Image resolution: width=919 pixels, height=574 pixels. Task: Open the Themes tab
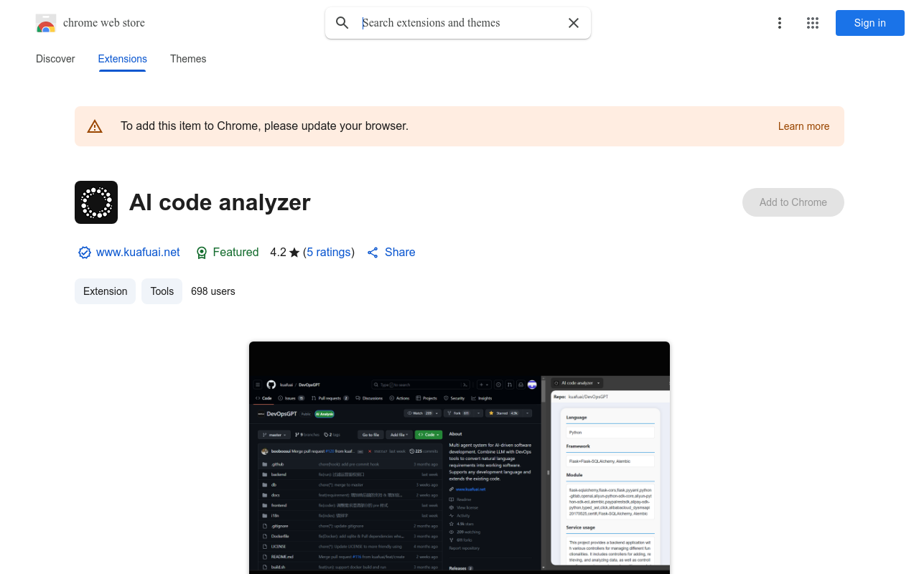point(188,59)
